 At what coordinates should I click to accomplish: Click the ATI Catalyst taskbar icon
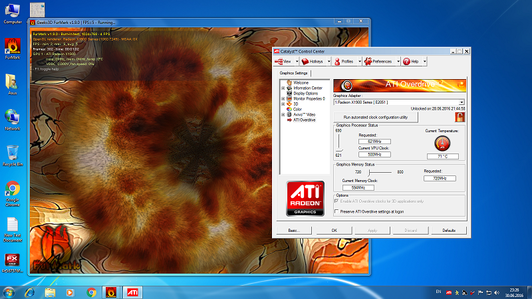click(132, 291)
